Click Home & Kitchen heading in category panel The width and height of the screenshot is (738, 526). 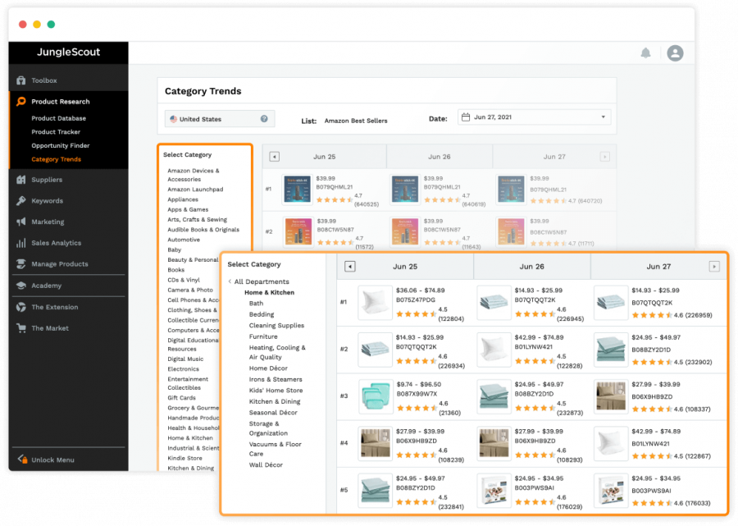point(269,292)
